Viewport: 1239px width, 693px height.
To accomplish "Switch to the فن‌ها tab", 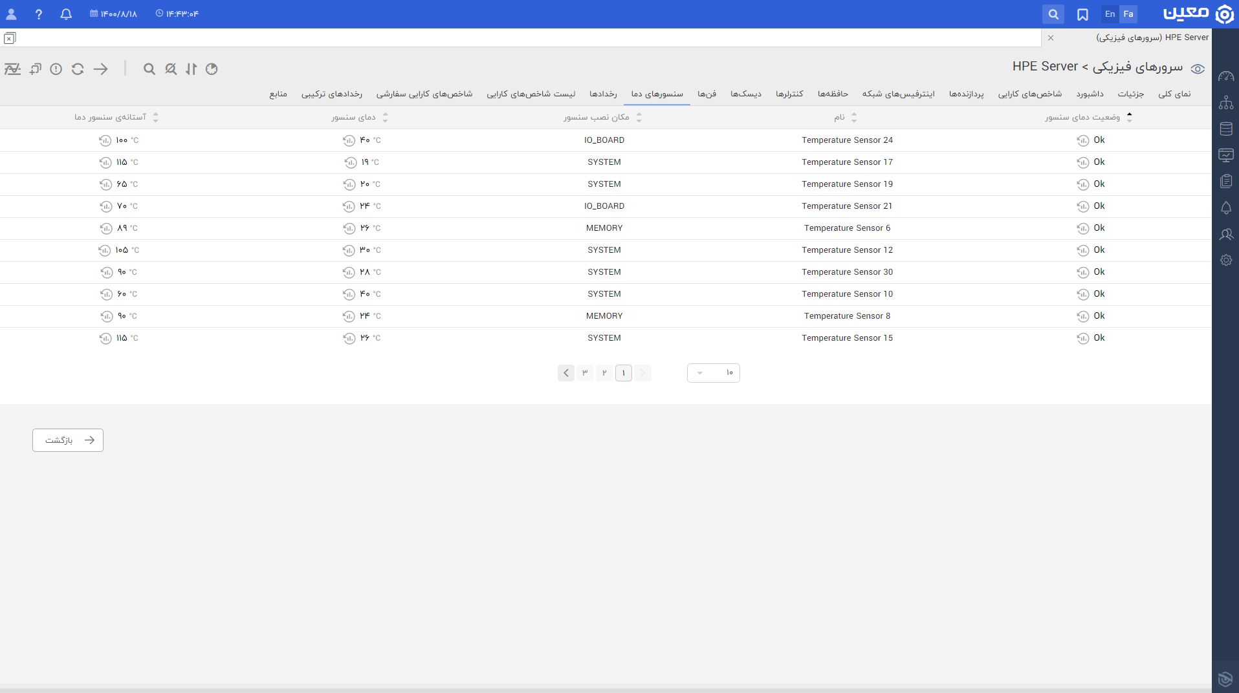I will (707, 94).
